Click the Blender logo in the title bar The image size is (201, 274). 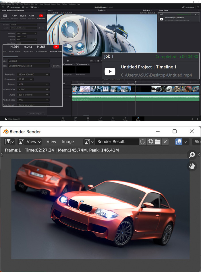pos(6,132)
